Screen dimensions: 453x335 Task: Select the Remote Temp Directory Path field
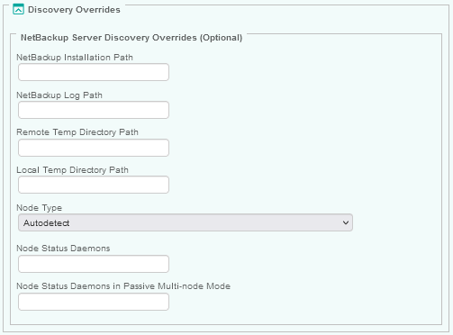tap(94, 148)
